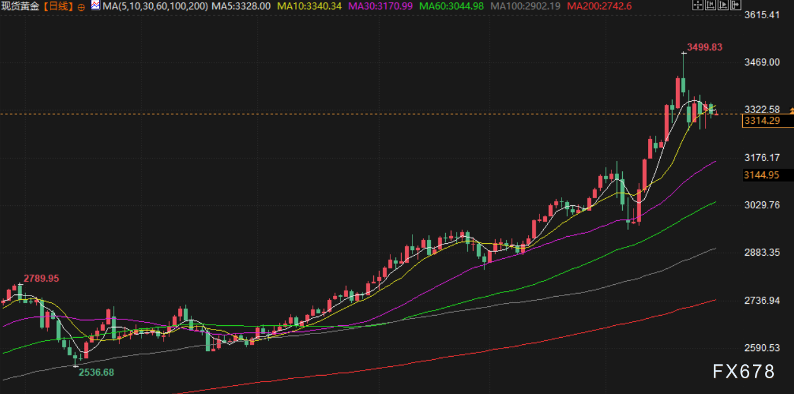Click the orange circled-plus icon beside 日线

(x=81, y=6)
